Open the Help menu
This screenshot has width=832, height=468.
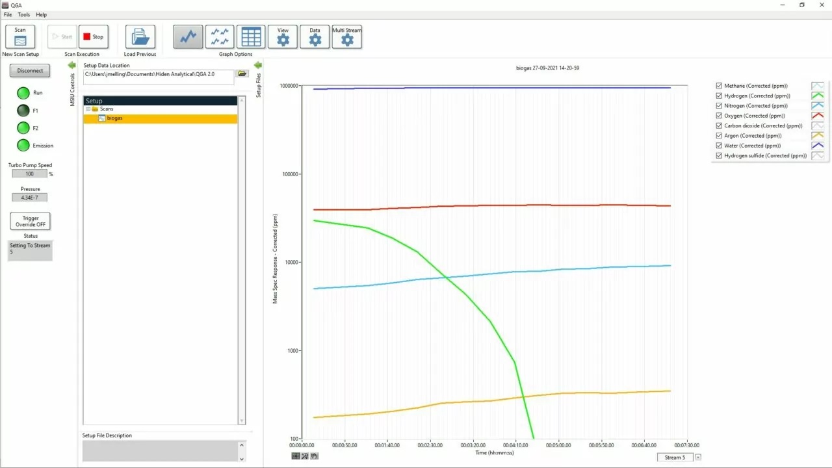click(x=42, y=14)
